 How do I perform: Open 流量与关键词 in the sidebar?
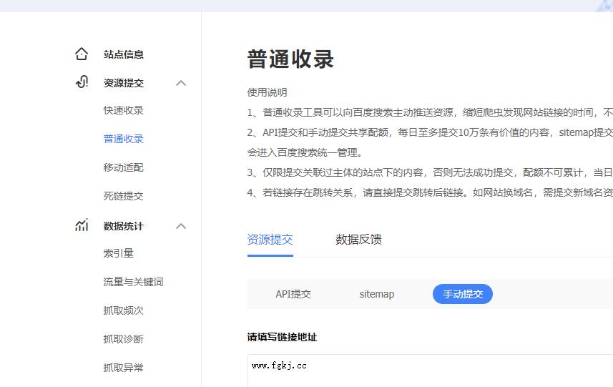tap(133, 282)
